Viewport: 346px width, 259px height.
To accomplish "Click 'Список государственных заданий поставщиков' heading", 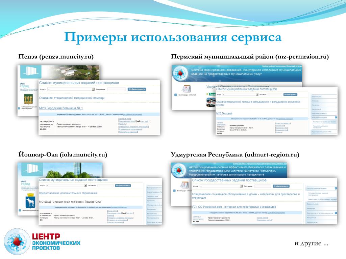I will coord(229,180).
